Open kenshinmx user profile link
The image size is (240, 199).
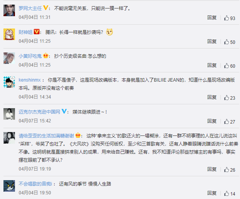click(30, 80)
